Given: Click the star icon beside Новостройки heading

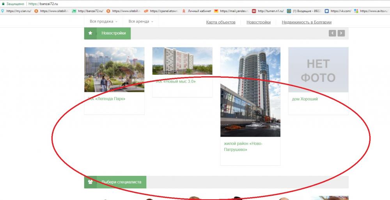Looking at the screenshot, I should tap(90, 33).
